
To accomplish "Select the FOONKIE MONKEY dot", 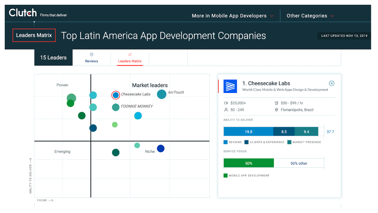I will coord(116,107).
